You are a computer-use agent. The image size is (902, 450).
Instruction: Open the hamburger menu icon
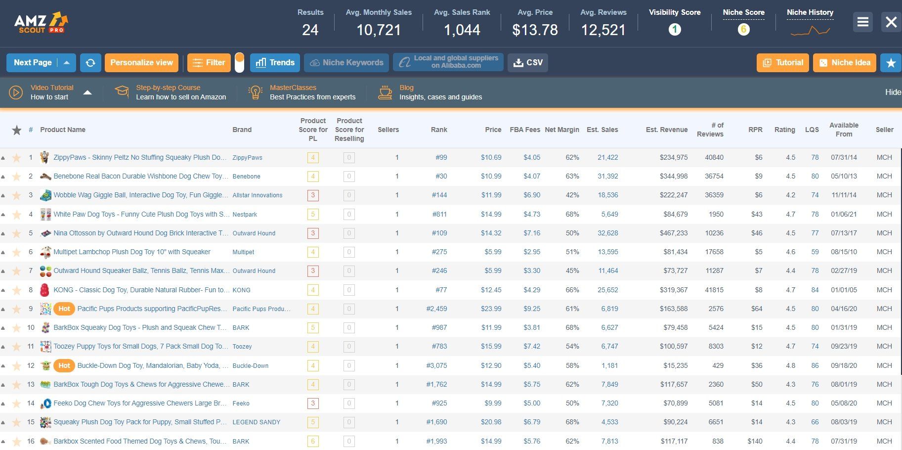point(863,22)
